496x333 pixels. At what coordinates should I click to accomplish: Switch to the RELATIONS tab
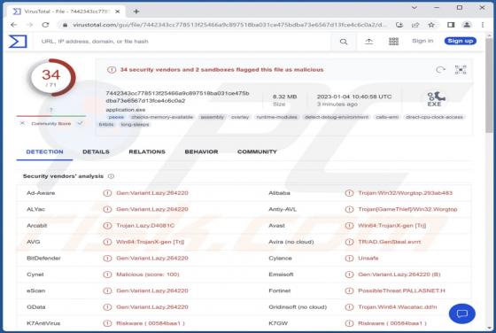tap(147, 151)
